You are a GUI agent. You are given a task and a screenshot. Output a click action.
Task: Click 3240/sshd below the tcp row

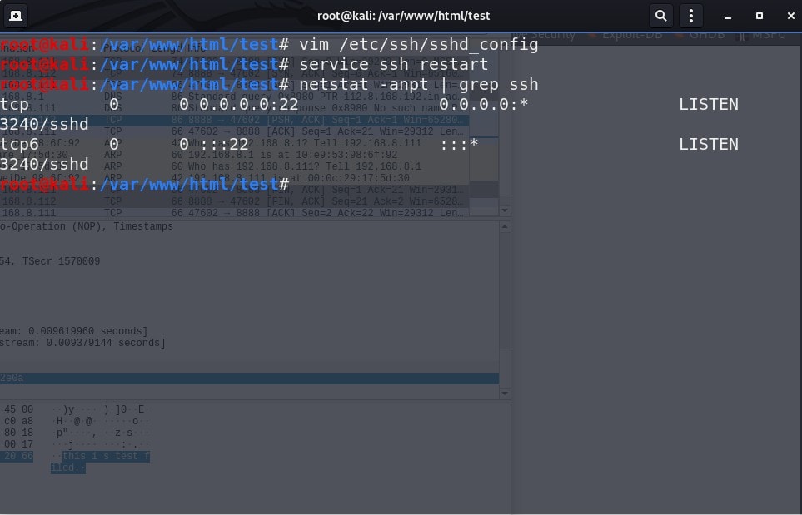(44, 125)
